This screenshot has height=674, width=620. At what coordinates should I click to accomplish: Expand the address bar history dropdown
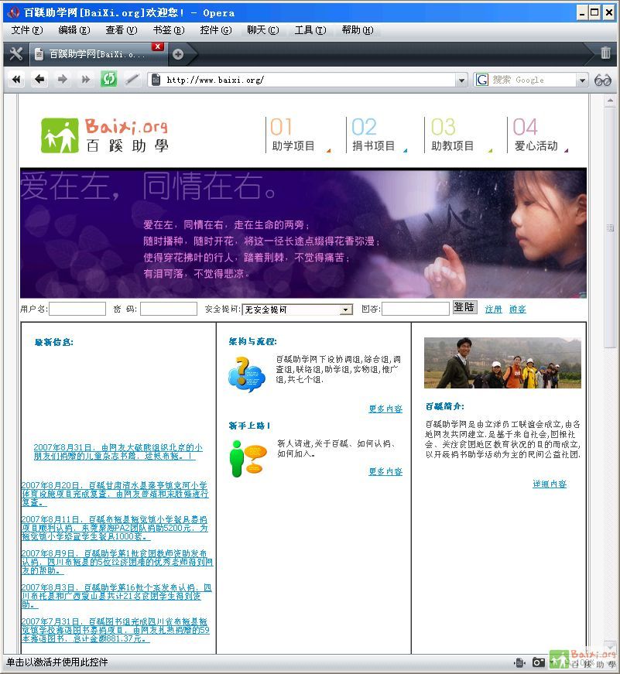tap(461, 80)
